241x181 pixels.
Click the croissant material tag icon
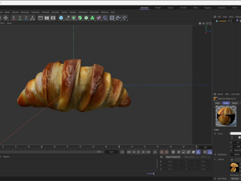[237, 21]
